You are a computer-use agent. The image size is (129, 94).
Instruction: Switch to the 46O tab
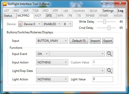[x=18, y=11]
